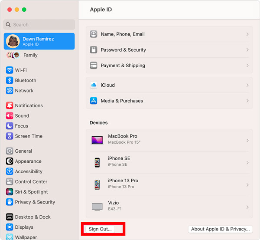The width and height of the screenshot is (260, 240).
Task: Click 'MacBook Pro 15"' subtitle text
Action: pos(124,142)
